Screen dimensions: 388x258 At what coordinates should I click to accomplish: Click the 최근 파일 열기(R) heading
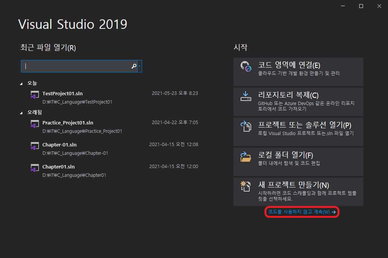coord(48,47)
